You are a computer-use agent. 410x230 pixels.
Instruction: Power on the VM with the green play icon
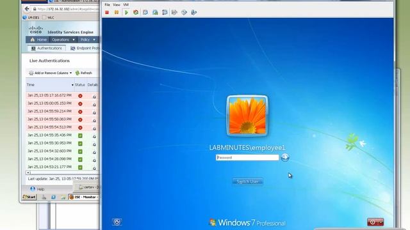(x=126, y=12)
